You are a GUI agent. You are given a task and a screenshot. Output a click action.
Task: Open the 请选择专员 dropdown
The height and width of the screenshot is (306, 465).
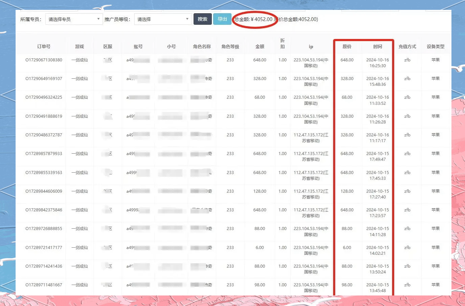(74, 19)
